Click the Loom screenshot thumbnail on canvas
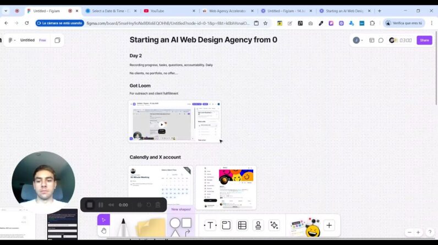The image size is (438, 245). click(174, 121)
